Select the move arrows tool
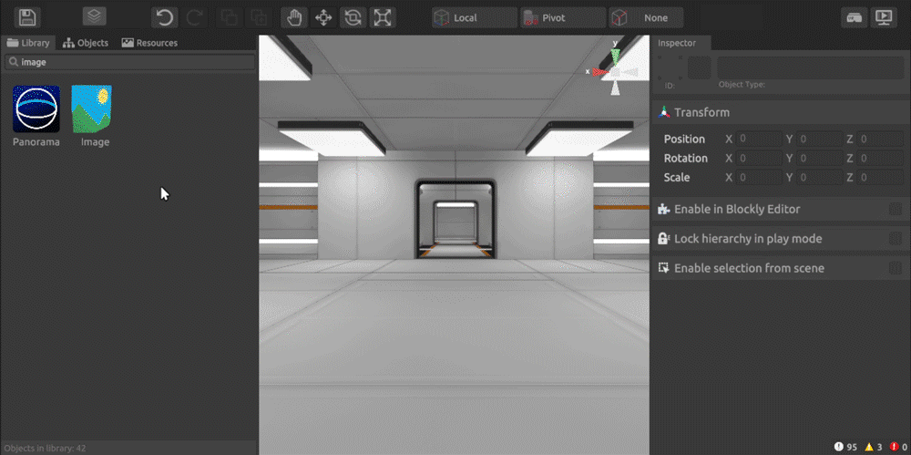911x455 pixels. pyautogui.click(x=322, y=17)
